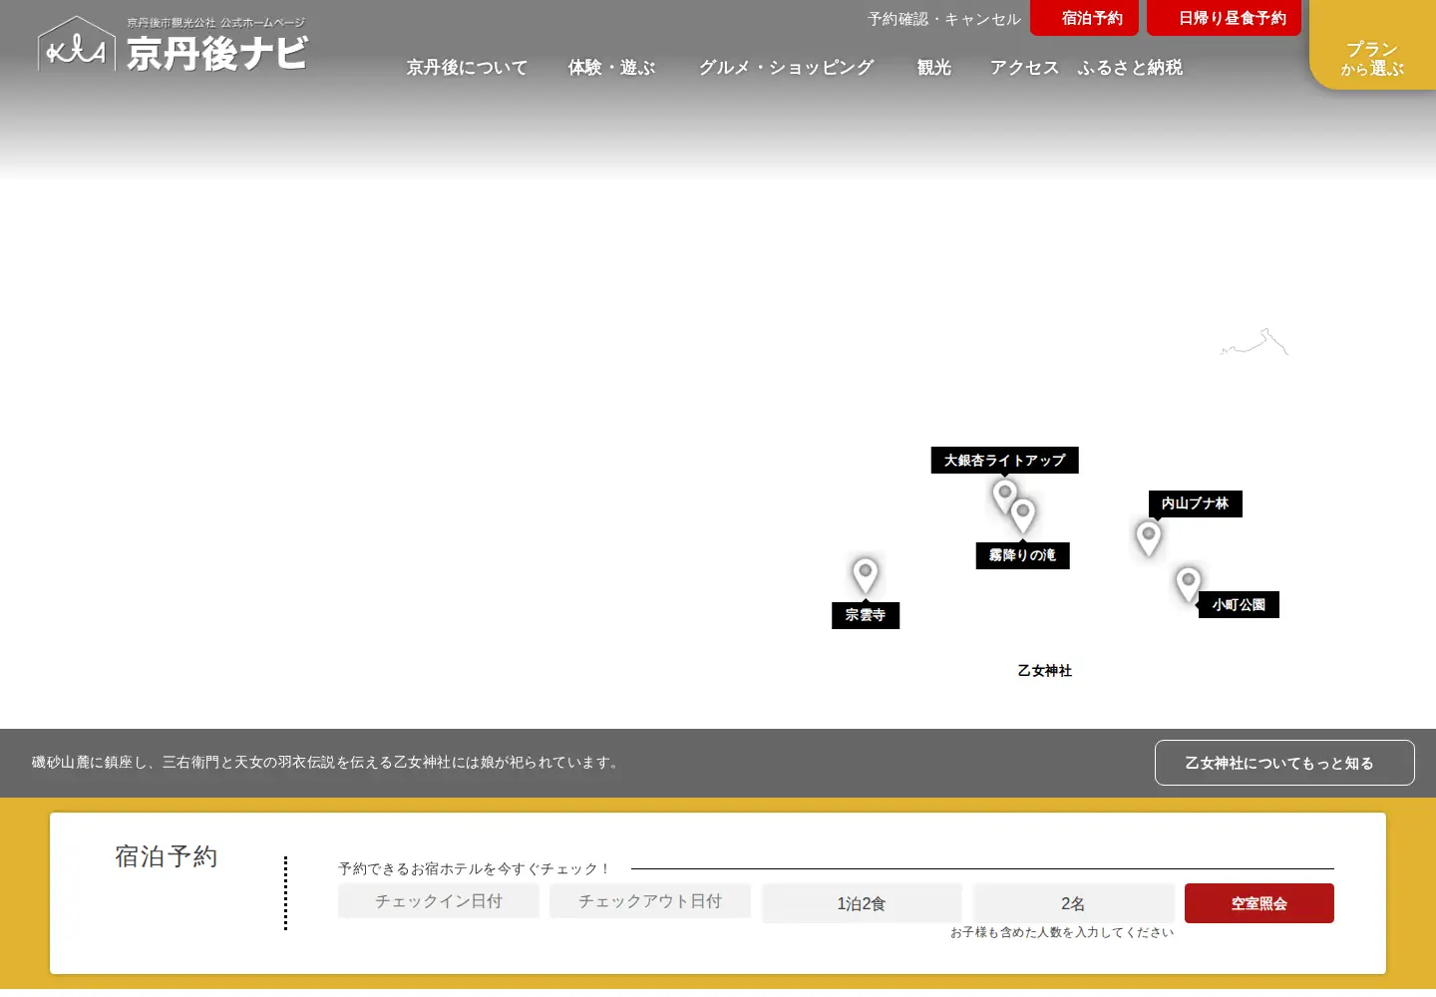This screenshot has width=1436, height=997.
Task: Click the map pin beside 小町公園
Action: click(1188, 584)
